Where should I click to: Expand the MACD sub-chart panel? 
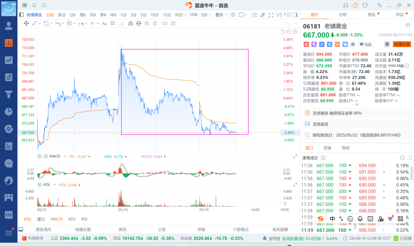pyautogui.click(x=295, y=156)
